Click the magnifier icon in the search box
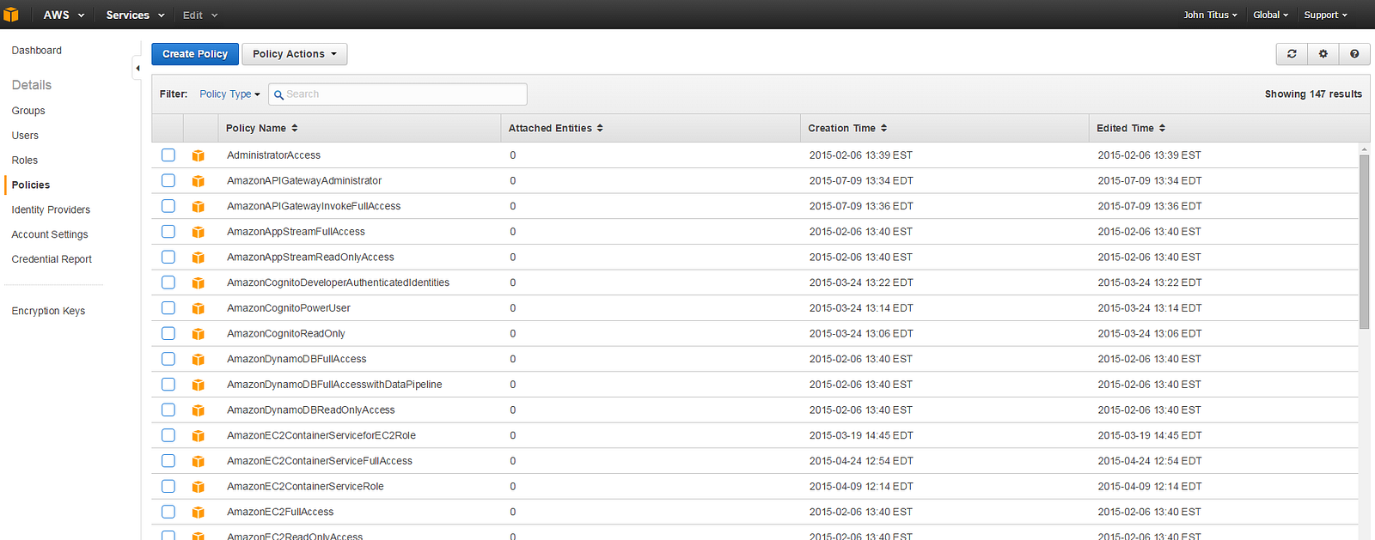The width and height of the screenshot is (1375, 540). [x=278, y=94]
